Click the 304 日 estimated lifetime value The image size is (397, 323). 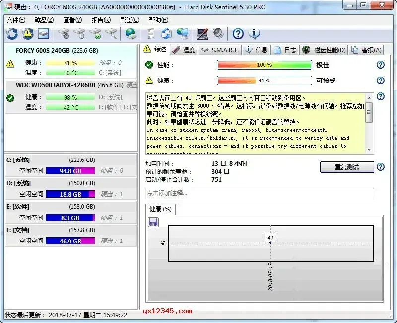coord(220,172)
